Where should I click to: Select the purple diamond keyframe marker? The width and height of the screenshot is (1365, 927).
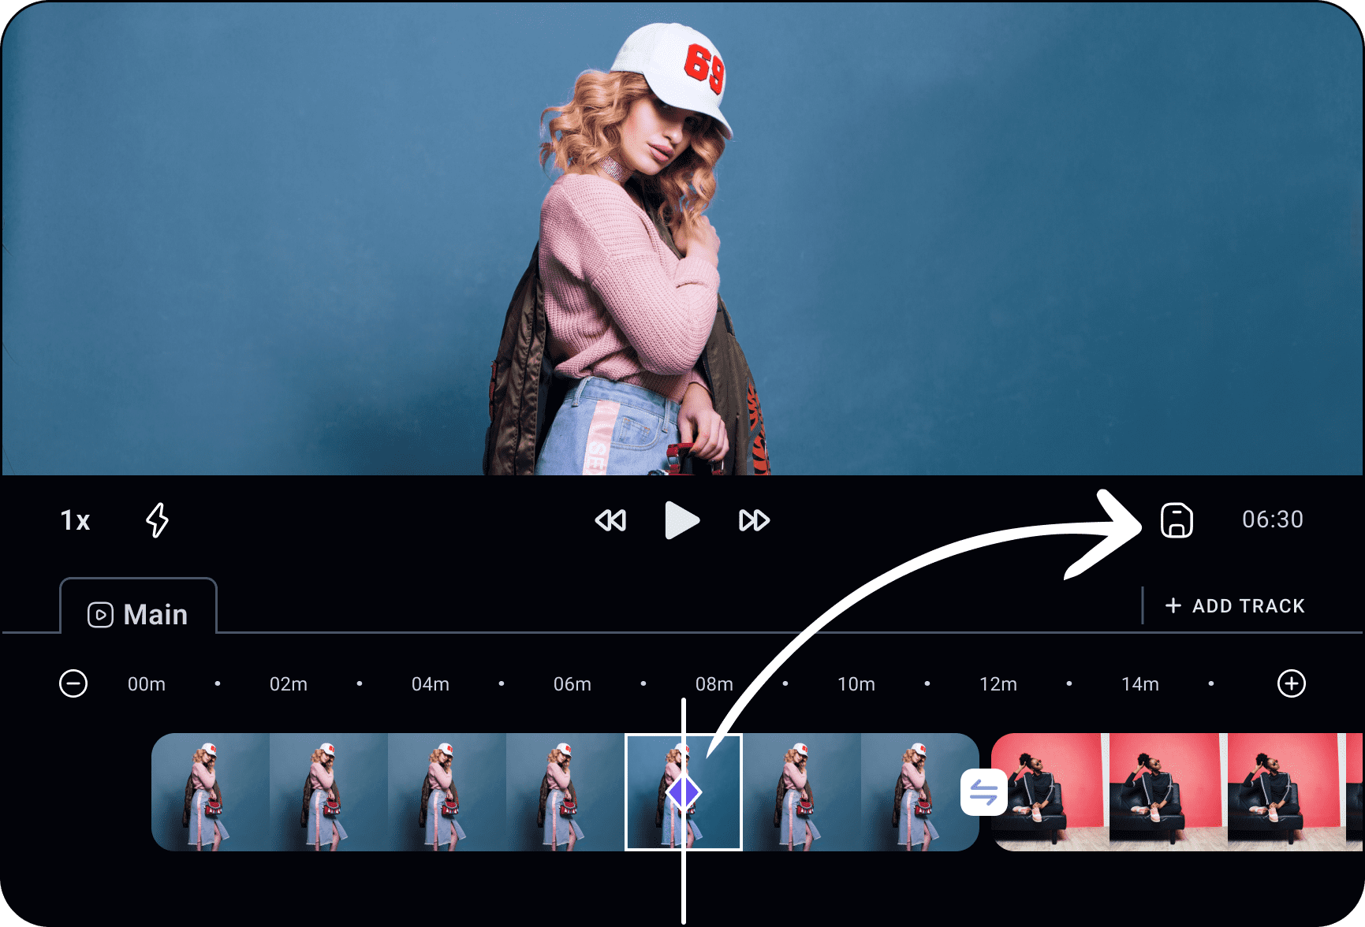(x=683, y=792)
